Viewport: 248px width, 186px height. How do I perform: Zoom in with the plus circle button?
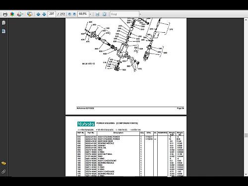[74, 14]
